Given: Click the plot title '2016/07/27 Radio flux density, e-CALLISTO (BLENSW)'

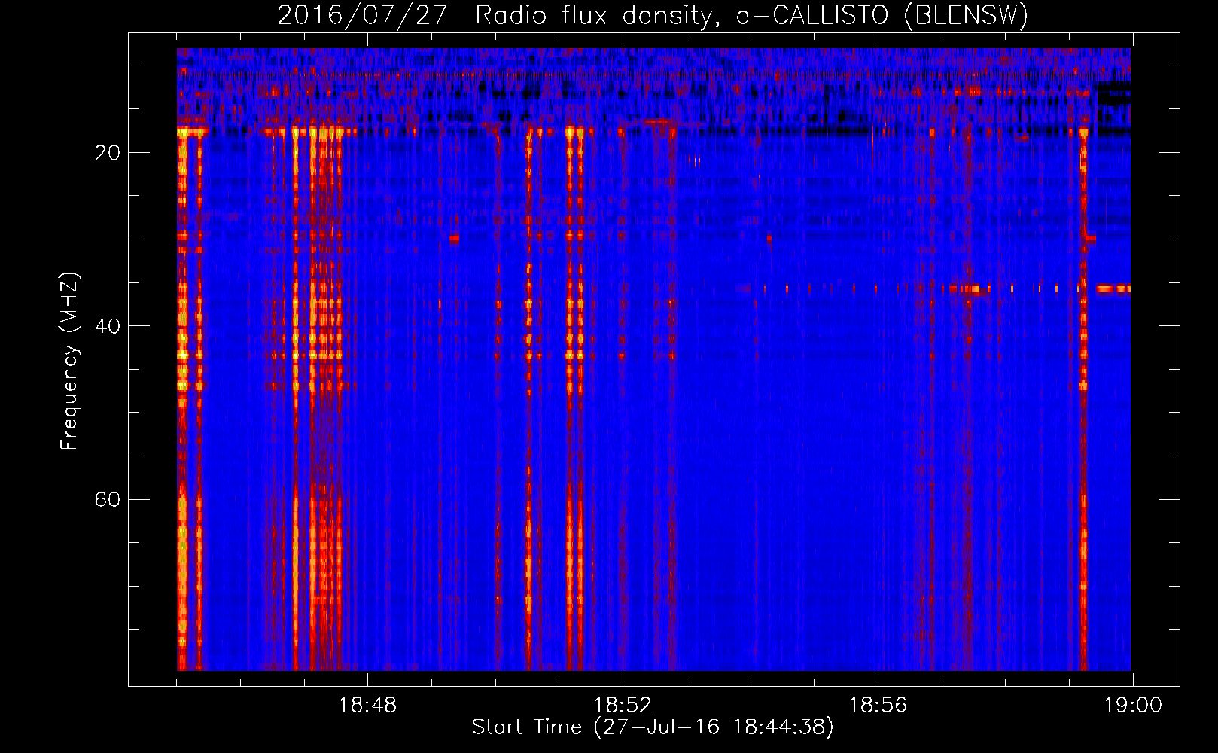Looking at the screenshot, I should pyautogui.click(x=653, y=16).
